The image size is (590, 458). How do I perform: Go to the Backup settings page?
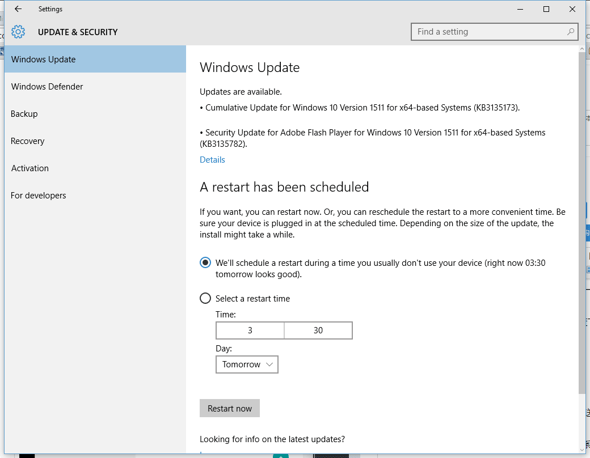(24, 114)
